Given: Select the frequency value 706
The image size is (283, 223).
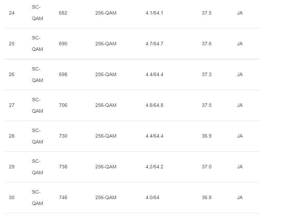Looking at the screenshot, I should (x=63, y=105).
